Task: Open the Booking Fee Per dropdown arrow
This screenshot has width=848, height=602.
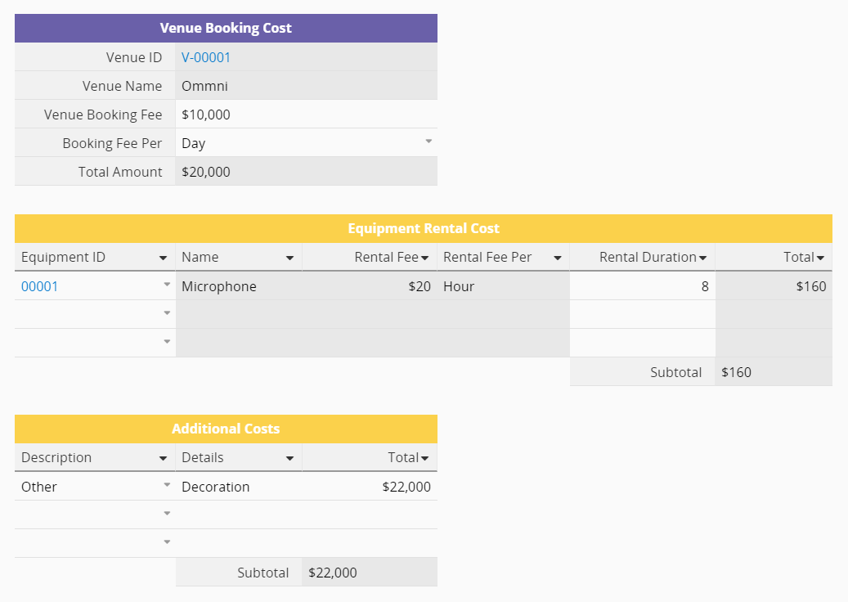Action: [x=428, y=142]
